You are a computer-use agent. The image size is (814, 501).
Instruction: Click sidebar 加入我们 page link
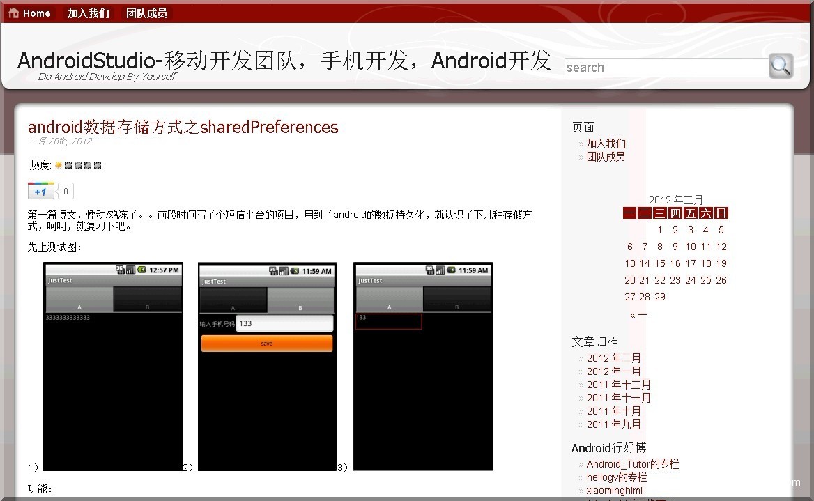click(606, 144)
